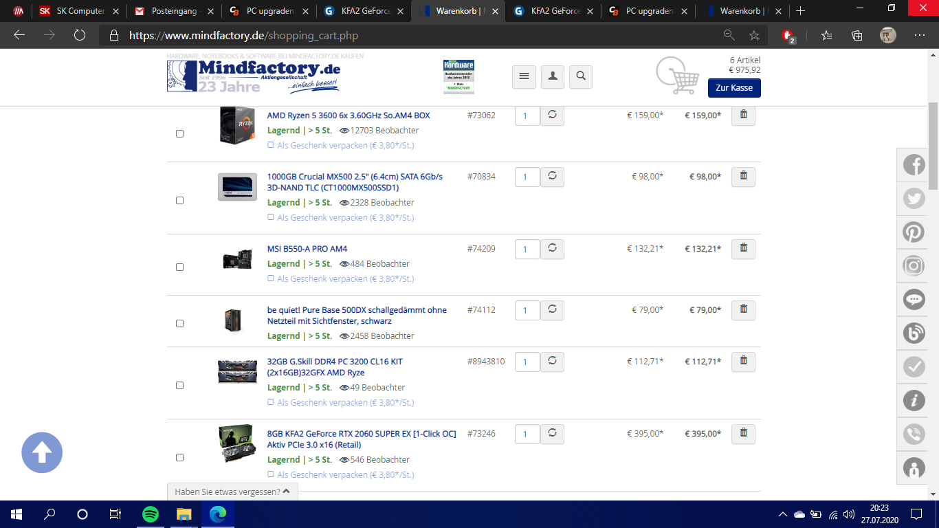939x528 pixels.
Task: Click the chat bubble icon in sidebar
Action: coord(914,300)
